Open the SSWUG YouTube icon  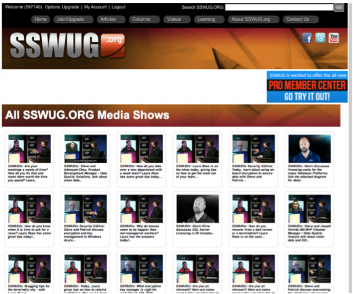click(334, 38)
